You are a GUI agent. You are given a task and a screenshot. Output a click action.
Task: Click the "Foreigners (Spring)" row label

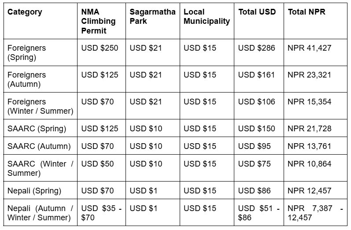point(27,52)
